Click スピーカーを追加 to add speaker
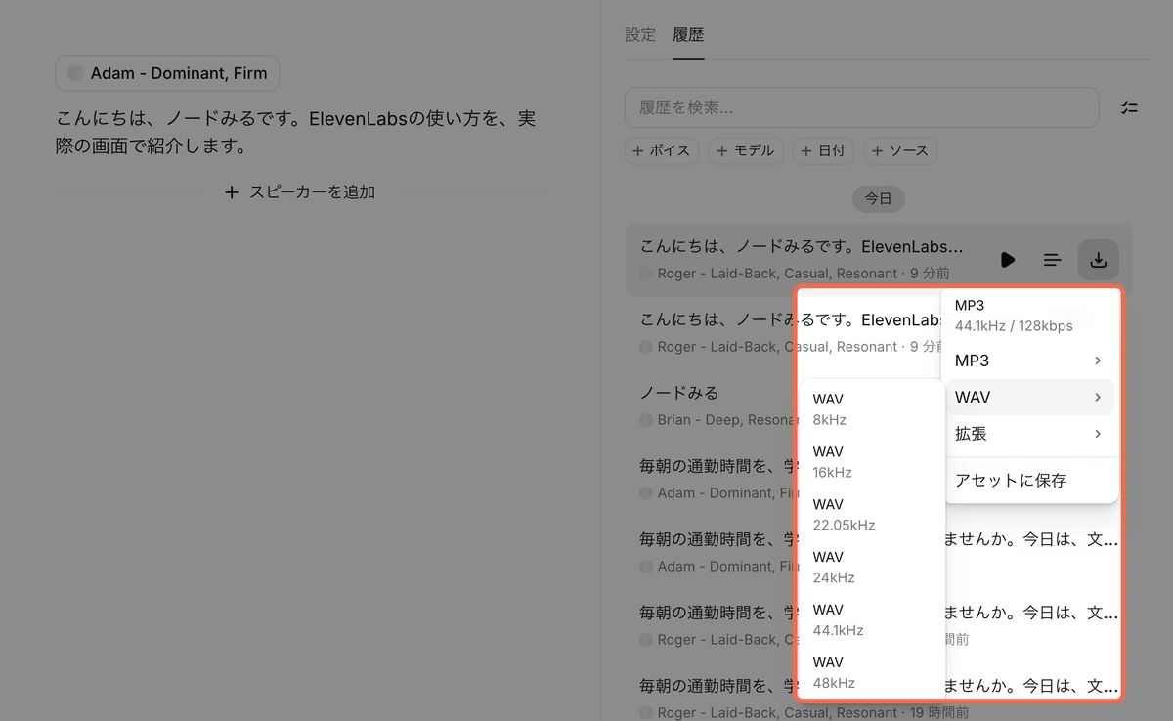 (300, 192)
